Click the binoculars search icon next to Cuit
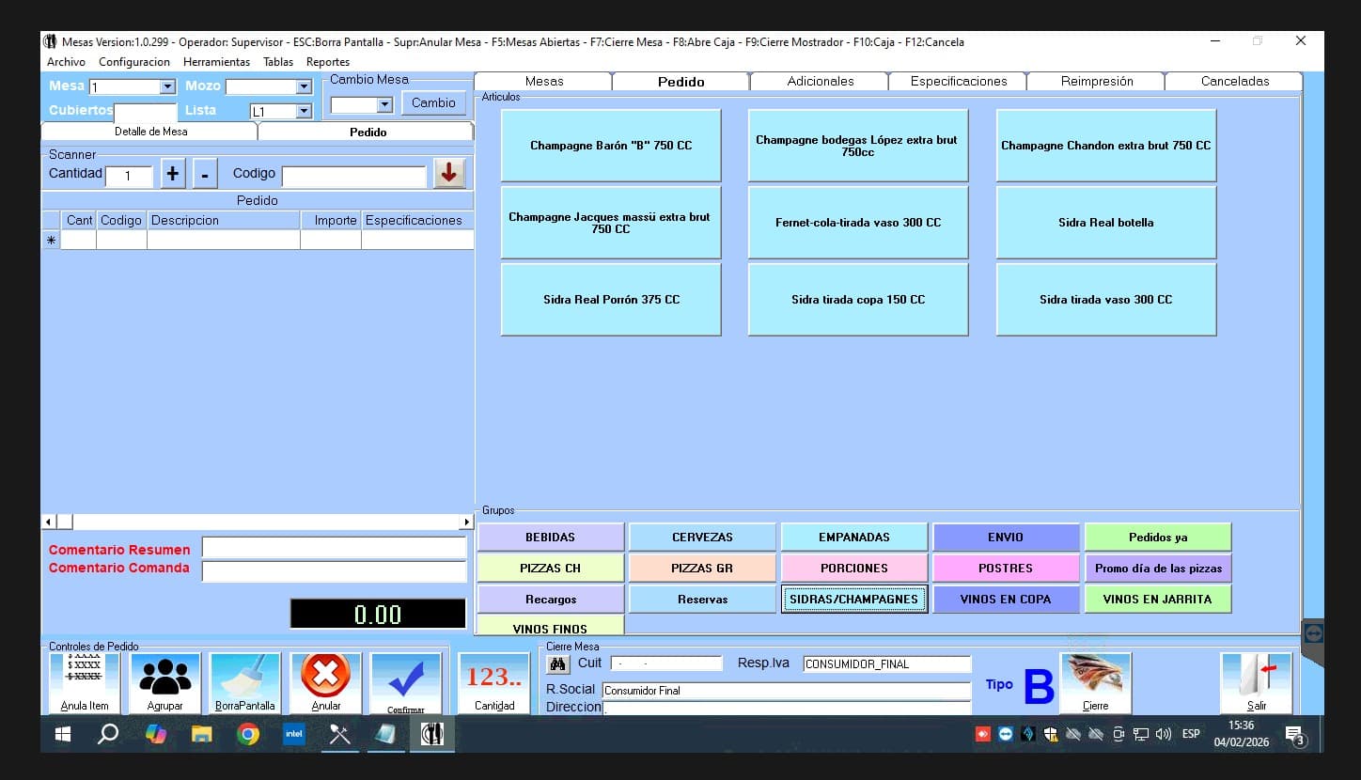The height and width of the screenshot is (780, 1361). coord(558,664)
